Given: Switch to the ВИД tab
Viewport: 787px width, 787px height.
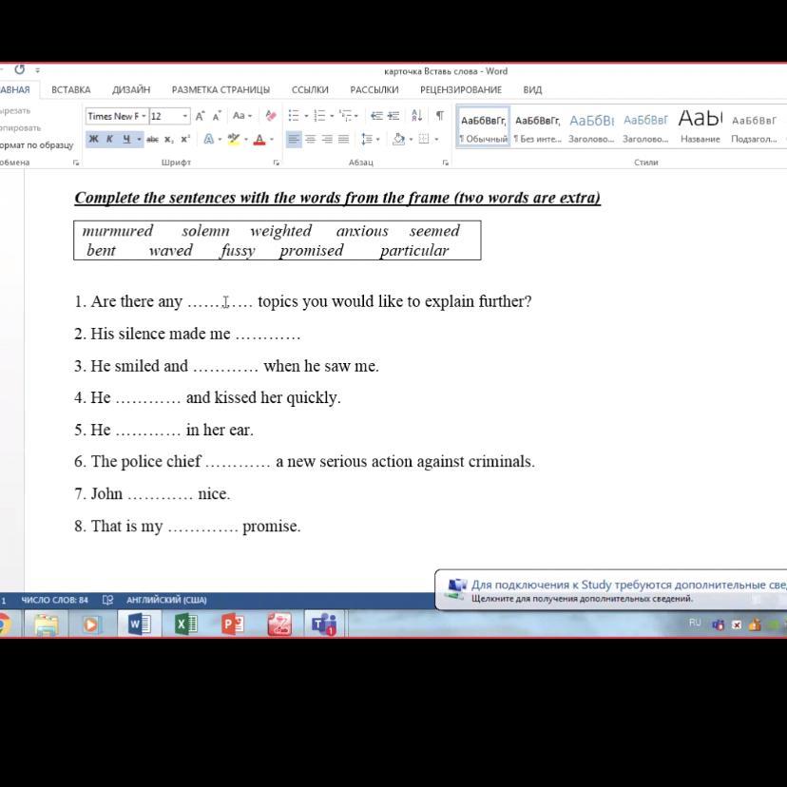Looking at the screenshot, I should click(532, 90).
